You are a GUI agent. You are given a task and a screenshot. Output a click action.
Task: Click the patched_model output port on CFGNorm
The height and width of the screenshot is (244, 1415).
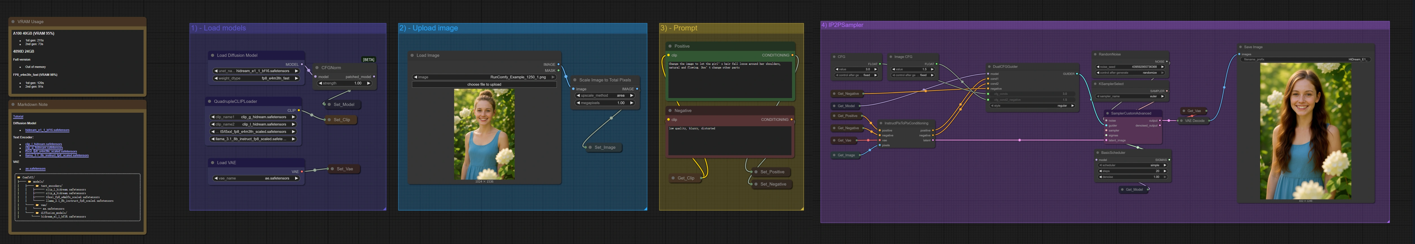[x=374, y=77]
